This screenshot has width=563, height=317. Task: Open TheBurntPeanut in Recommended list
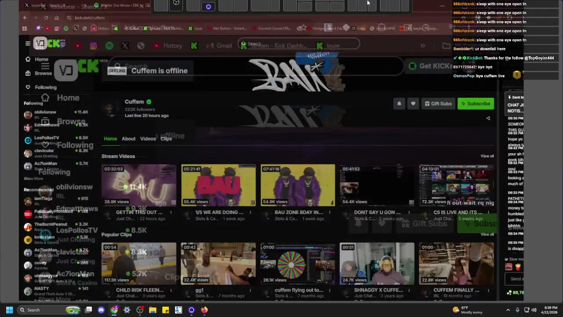coord(56,226)
